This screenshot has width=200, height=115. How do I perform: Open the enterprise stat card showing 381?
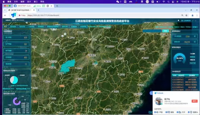tap(16, 44)
